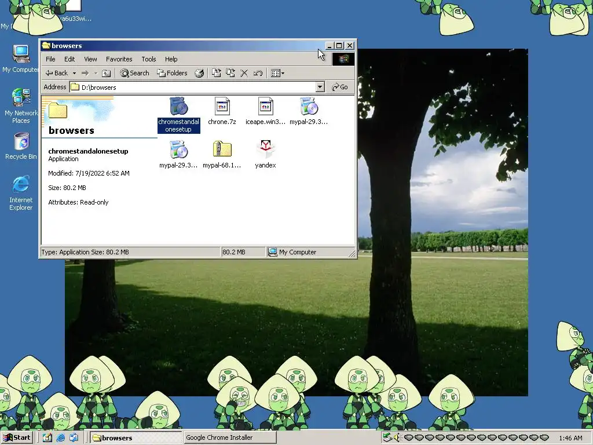
Task: Click the D:\browsers address field
Action: [x=193, y=87]
